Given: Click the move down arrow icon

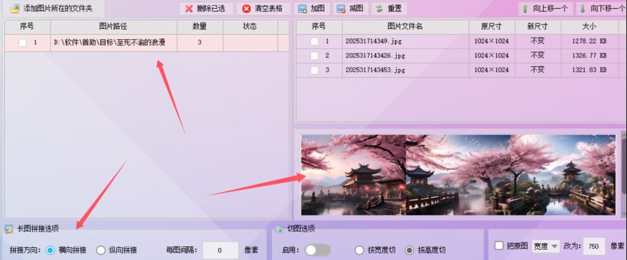Looking at the screenshot, I should pyautogui.click(x=583, y=9).
